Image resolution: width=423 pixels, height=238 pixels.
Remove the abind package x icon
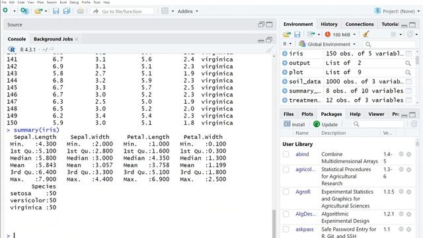[408, 154]
